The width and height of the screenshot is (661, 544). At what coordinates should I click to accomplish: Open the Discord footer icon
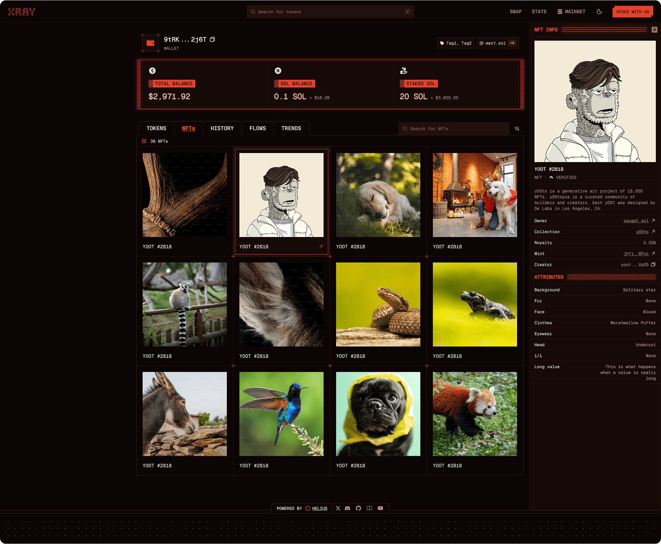347,508
